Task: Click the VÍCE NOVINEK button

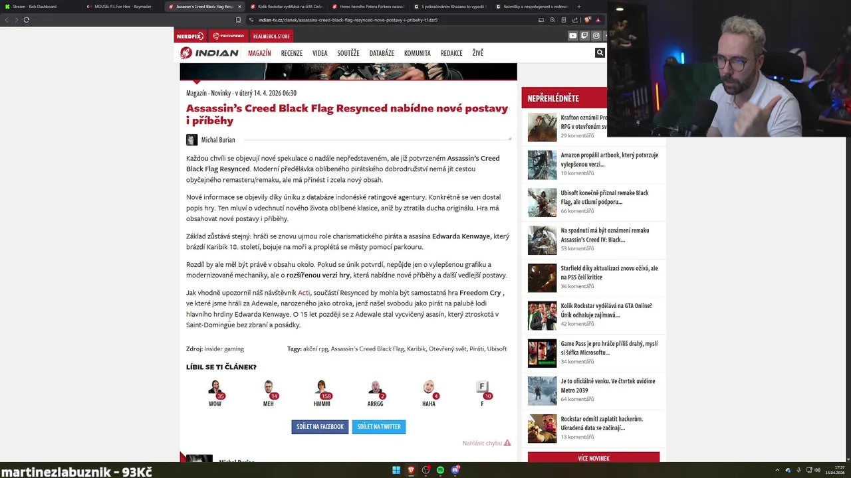Action: point(594,458)
